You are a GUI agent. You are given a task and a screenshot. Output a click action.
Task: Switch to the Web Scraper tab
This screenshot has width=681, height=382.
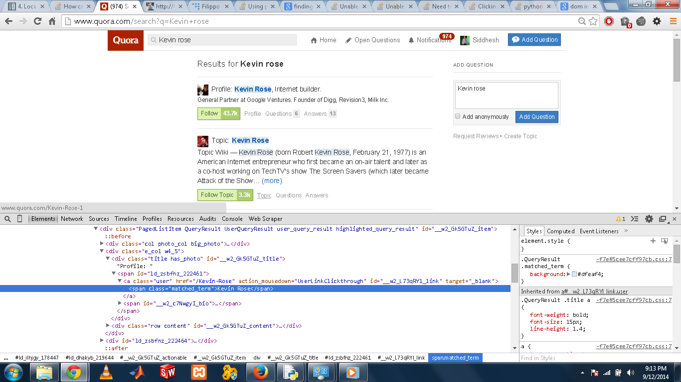coord(265,219)
